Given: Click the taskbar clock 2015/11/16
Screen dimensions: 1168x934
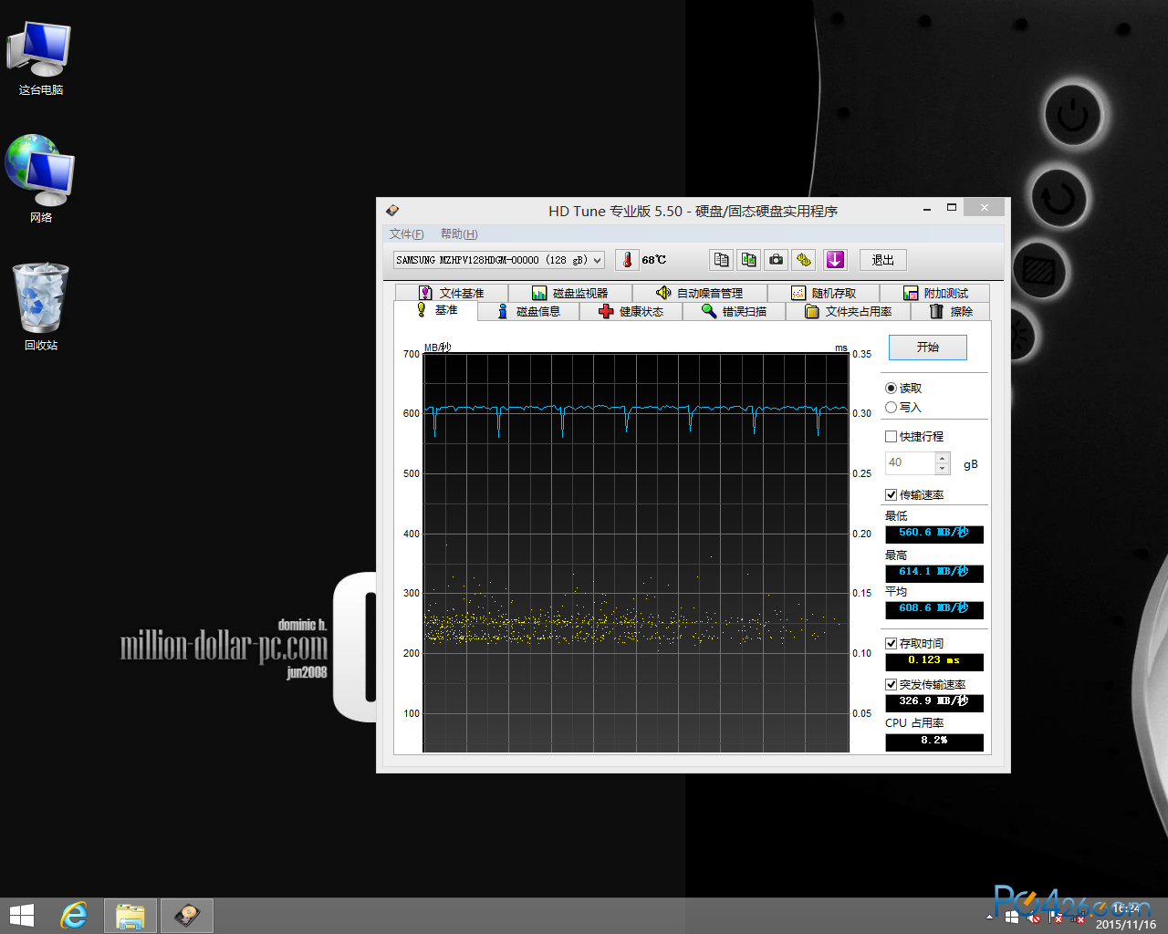Looking at the screenshot, I should pos(1126,917).
